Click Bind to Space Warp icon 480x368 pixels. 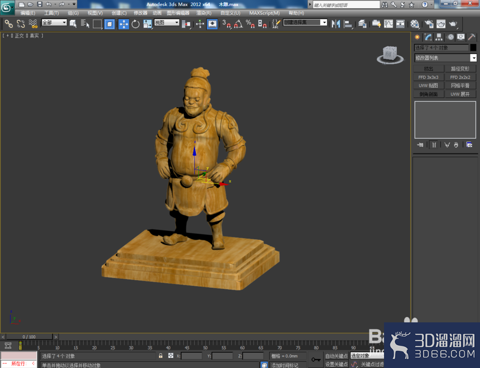(33, 24)
